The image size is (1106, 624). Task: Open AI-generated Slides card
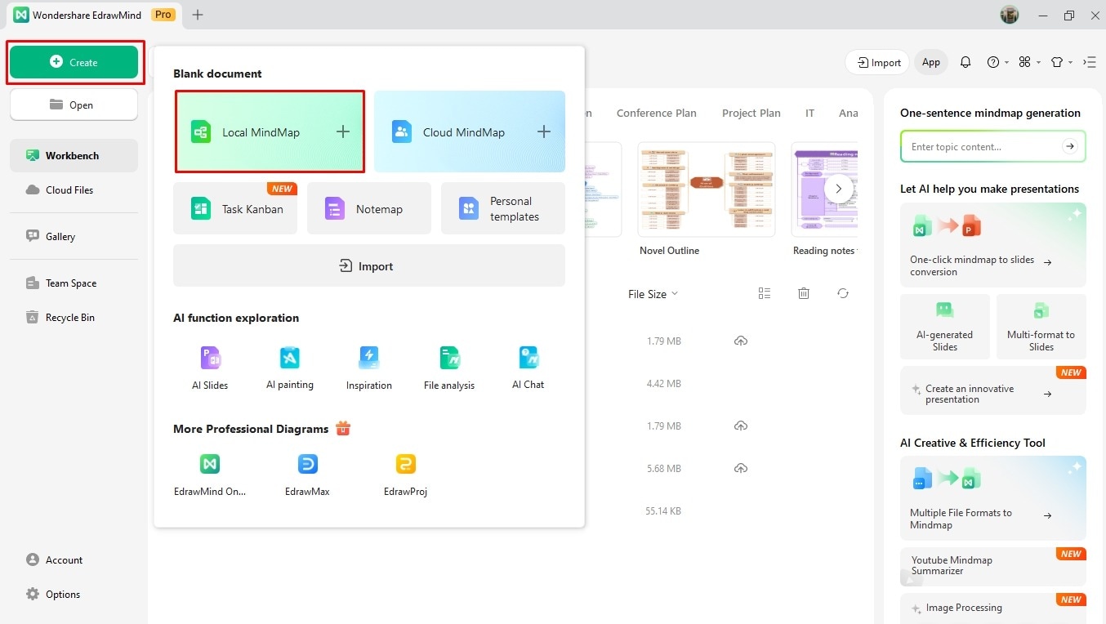tap(945, 327)
